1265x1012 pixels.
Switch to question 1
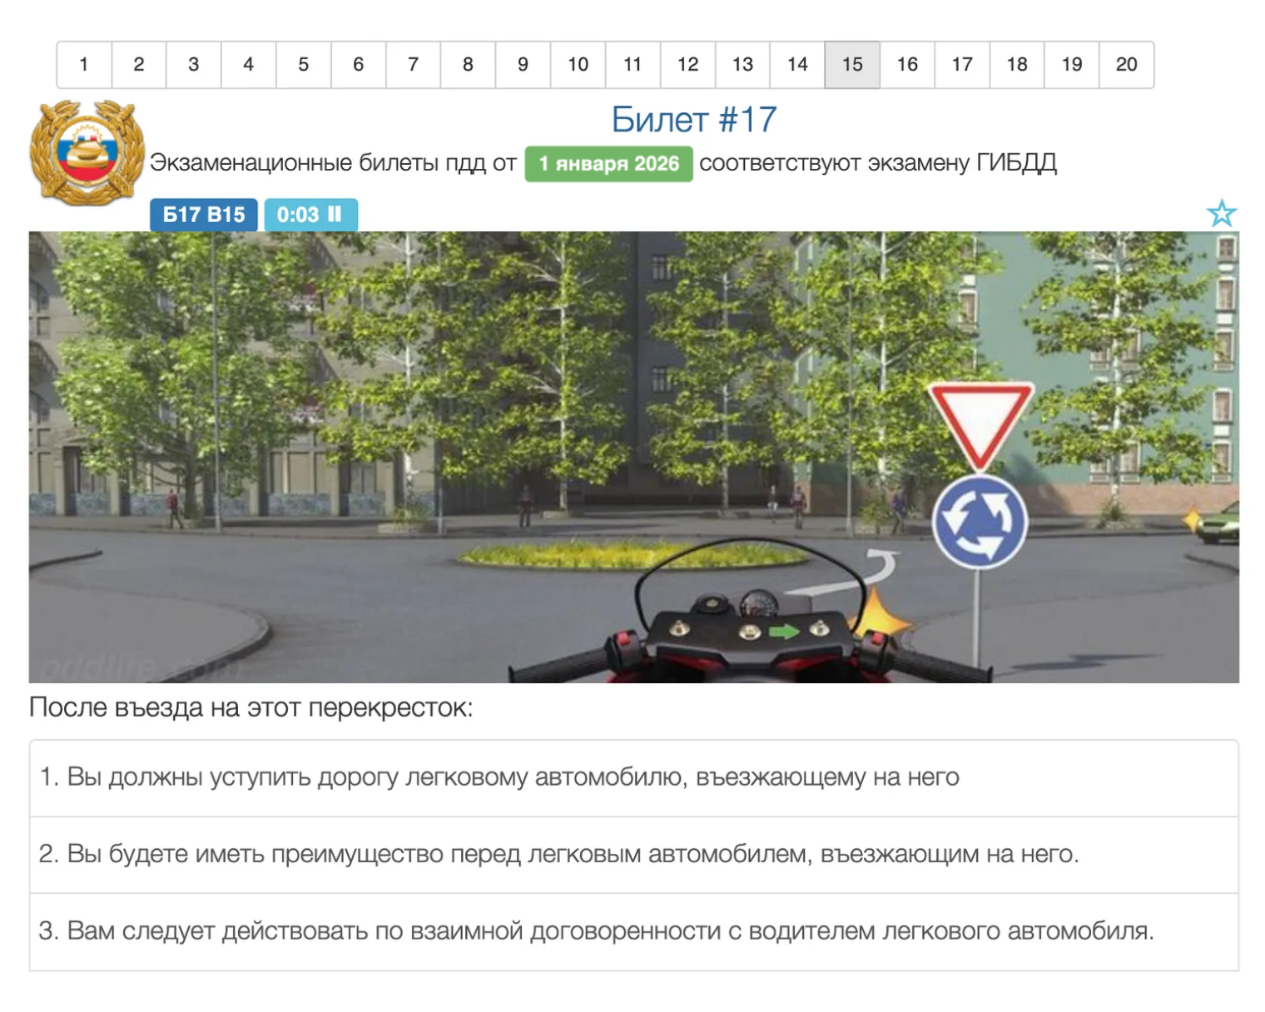[83, 64]
